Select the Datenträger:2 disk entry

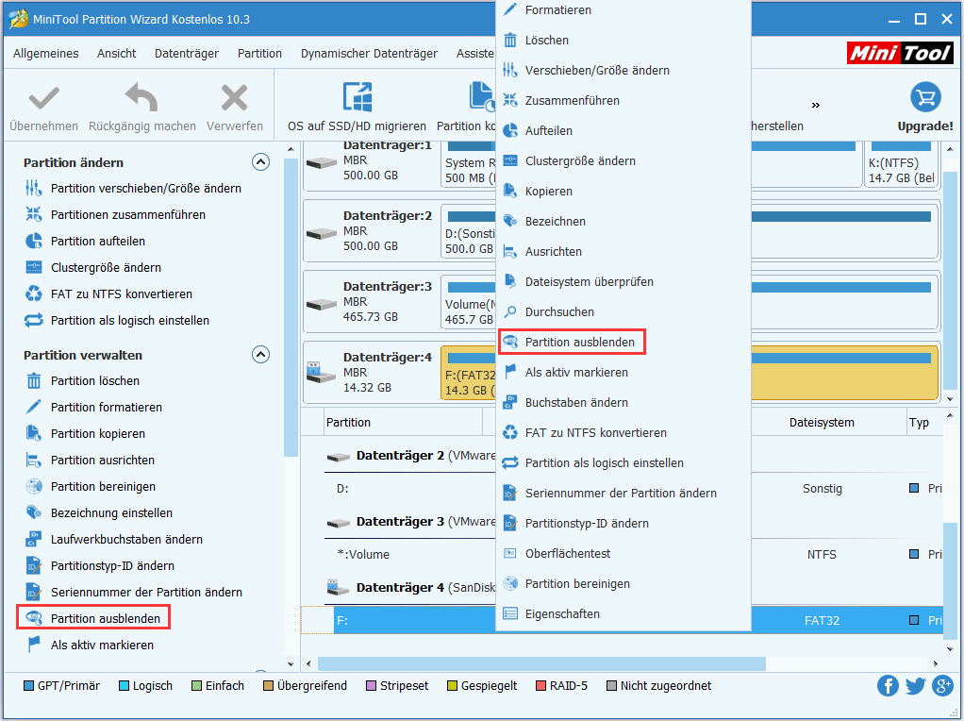[370, 230]
